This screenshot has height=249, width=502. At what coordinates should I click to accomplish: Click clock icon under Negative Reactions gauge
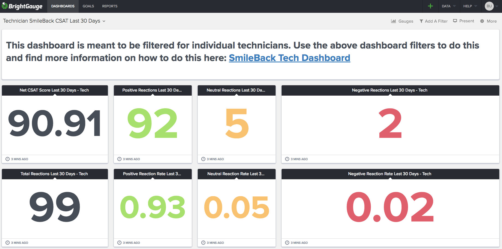tap(287, 159)
